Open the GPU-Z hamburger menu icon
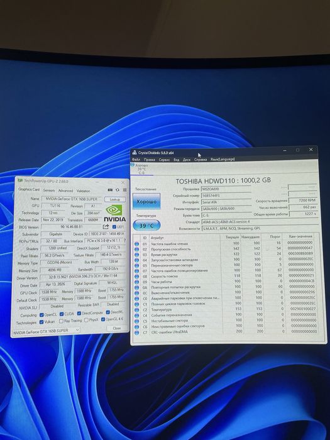 pyautogui.click(x=124, y=190)
